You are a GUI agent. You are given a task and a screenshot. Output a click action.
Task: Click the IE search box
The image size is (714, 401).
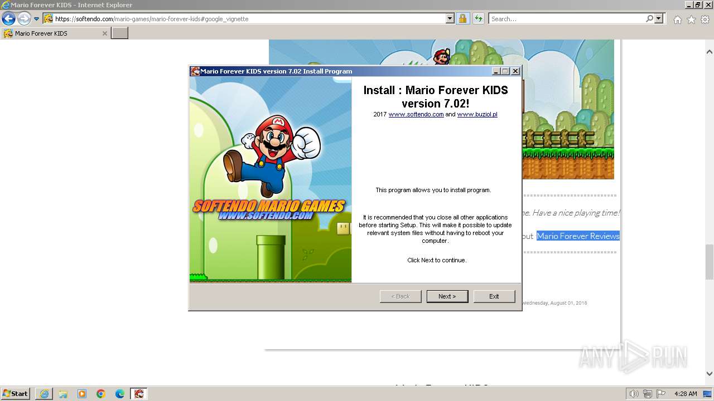tap(567, 18)
